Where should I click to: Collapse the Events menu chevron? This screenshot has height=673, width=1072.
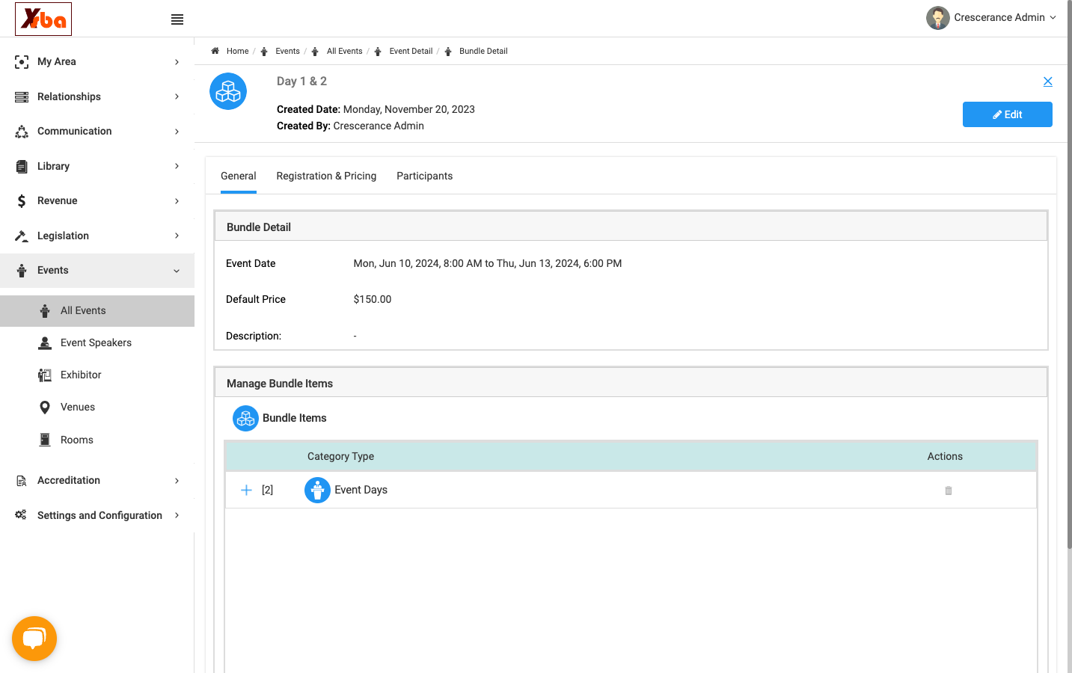click(177, 271)
